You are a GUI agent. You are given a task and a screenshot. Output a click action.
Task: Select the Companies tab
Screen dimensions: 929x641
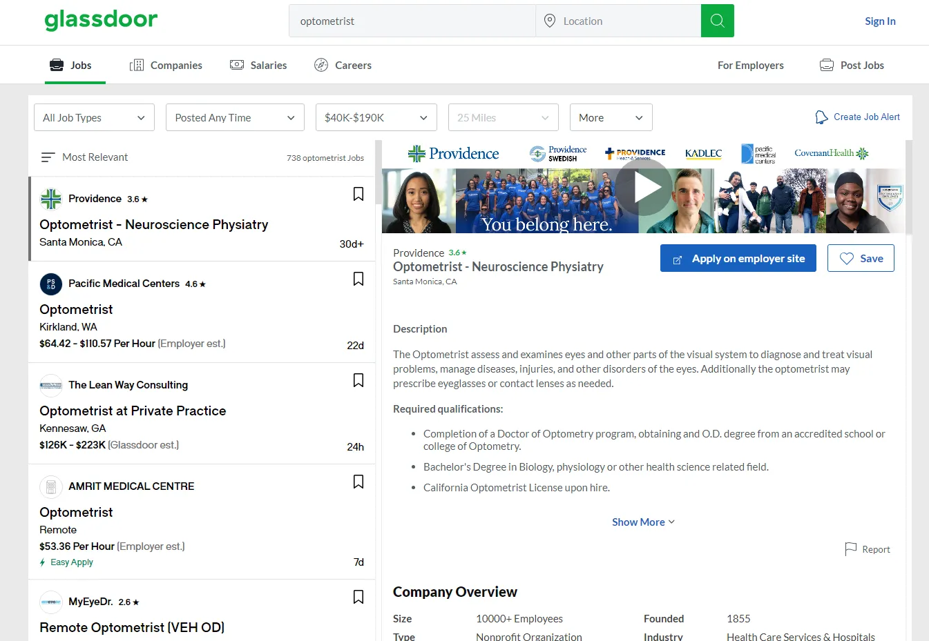point(166,65)
